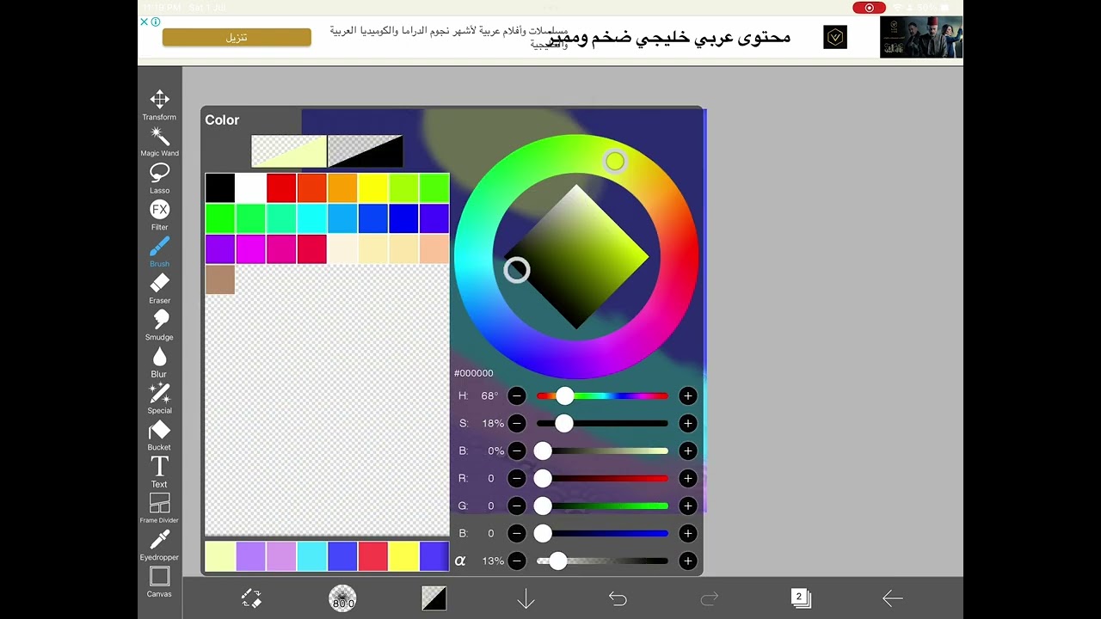Decrease Saturation with minus button
The height and width of the screenshot is (619, 1101).
point(516,423)
